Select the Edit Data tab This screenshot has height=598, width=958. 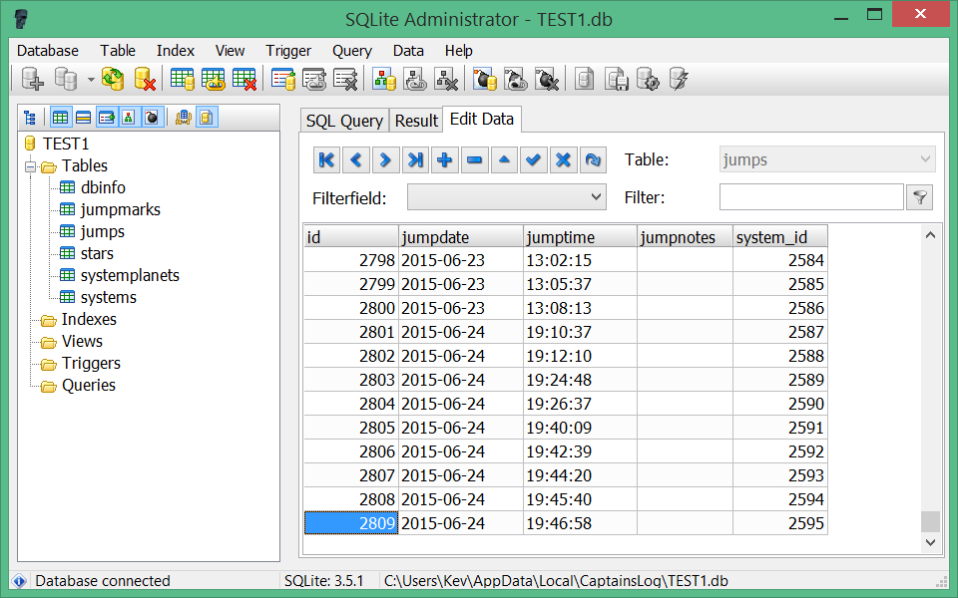(x=481, y=119)
